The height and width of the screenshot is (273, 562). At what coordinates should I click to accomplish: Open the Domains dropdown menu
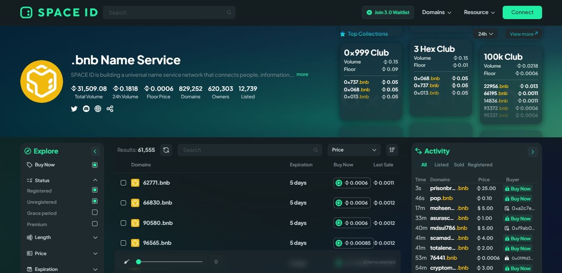(437, 12)
